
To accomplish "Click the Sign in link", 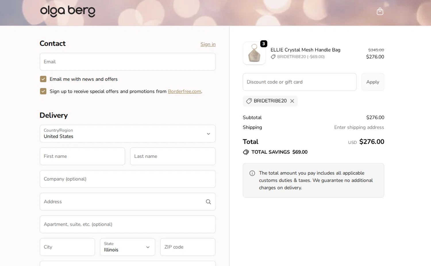I will [x=208, y=44].
